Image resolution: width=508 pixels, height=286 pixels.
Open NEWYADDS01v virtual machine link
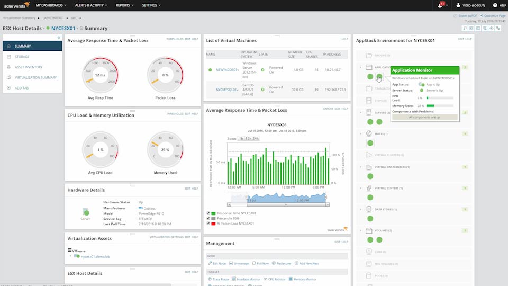point(227,70)
